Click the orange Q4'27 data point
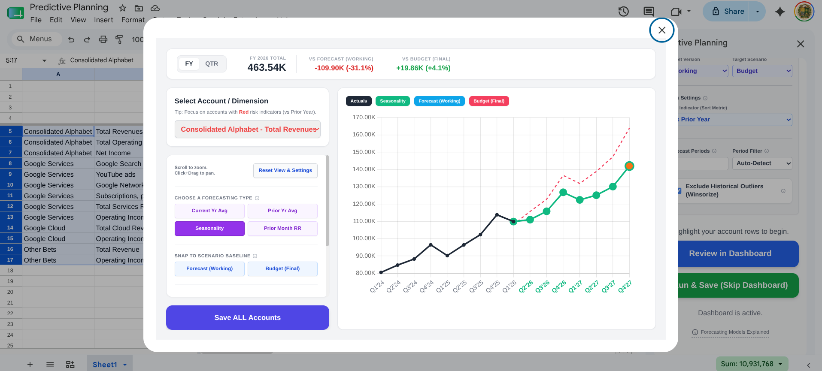This screenshot has width=822, height=371. pyautogui.click(x=629, y=166)
